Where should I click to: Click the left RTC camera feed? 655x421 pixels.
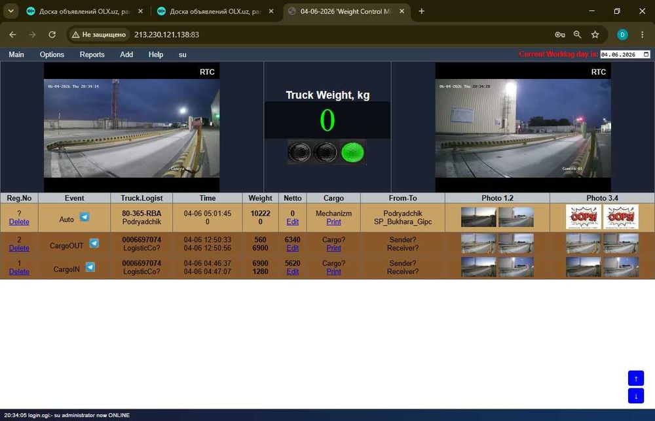tap(132, 128)
